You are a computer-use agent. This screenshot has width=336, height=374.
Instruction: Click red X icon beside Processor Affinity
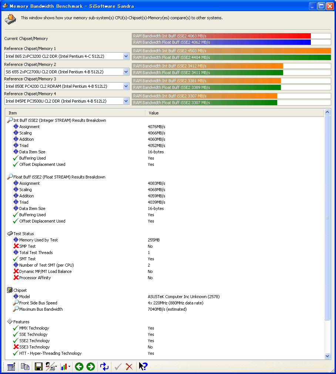(16, 277)
